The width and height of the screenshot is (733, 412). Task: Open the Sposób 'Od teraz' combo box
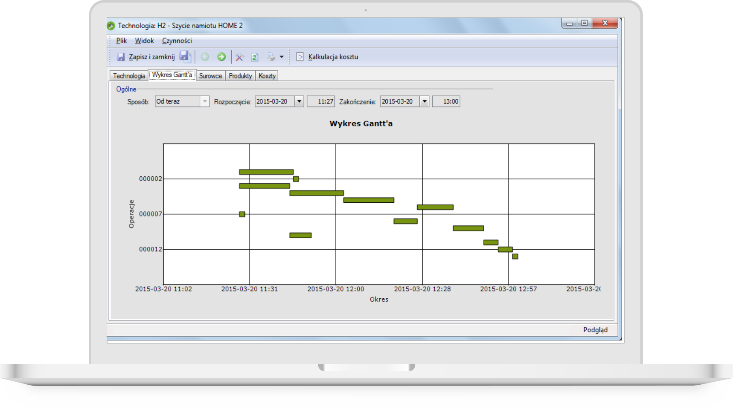[182, 101]
